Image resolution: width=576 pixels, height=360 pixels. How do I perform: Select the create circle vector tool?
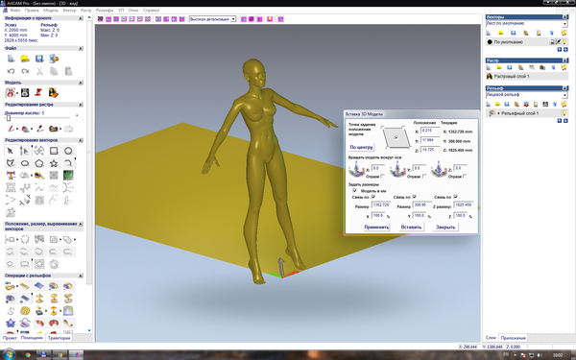[x=68, y=151]
